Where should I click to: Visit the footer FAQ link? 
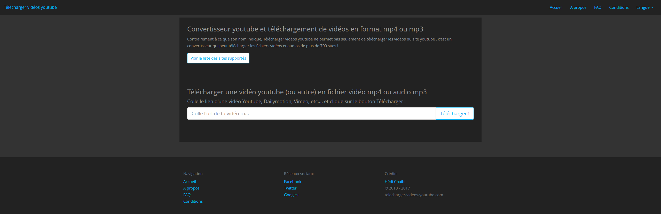(x=187, y=195)
